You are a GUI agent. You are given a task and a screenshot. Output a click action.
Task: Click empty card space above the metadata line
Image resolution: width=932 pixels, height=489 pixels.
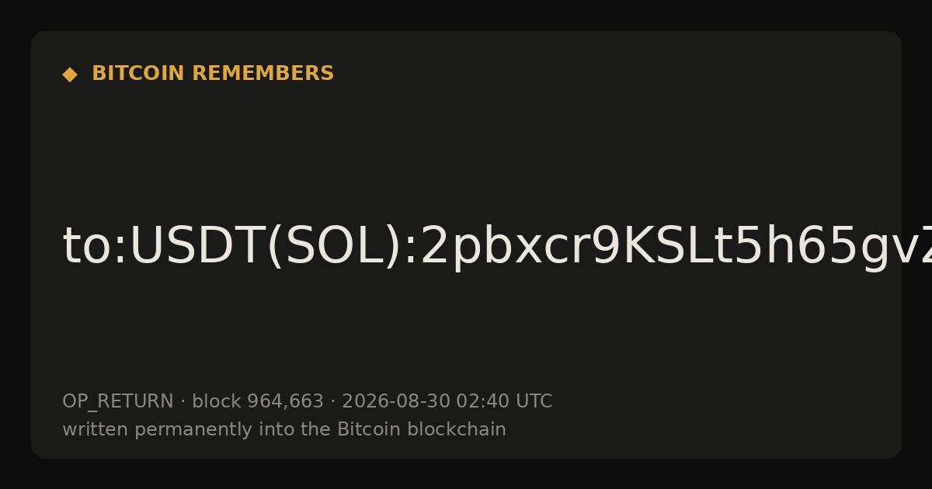(466, 334)
